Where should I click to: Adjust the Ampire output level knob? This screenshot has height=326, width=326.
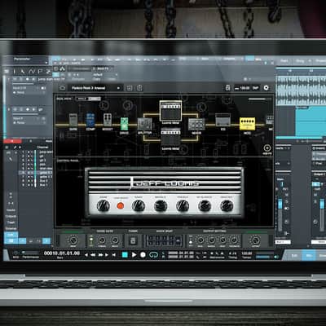pos(255,240)
